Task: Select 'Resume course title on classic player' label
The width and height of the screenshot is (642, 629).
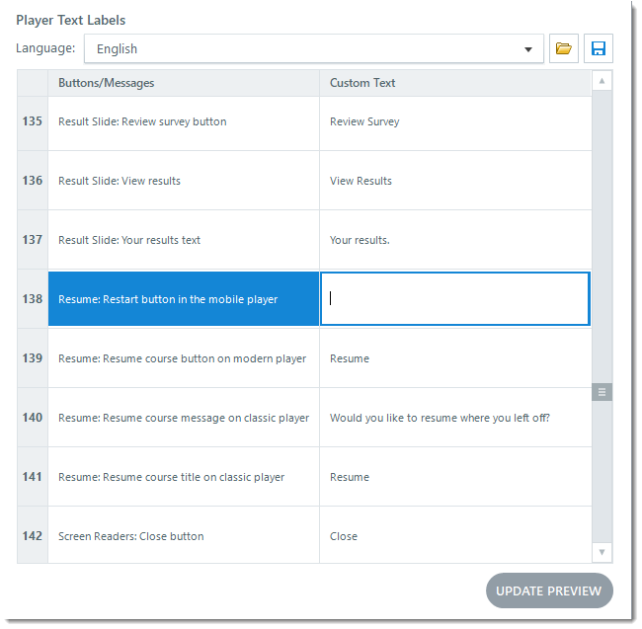Action: (172, 477)
